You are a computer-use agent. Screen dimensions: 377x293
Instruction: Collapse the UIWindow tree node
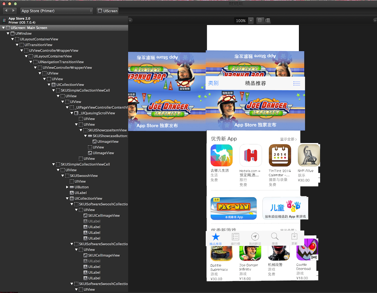[x=8, y=34]
